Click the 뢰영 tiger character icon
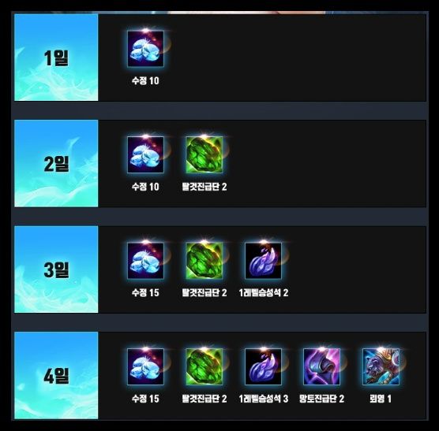 381,366
